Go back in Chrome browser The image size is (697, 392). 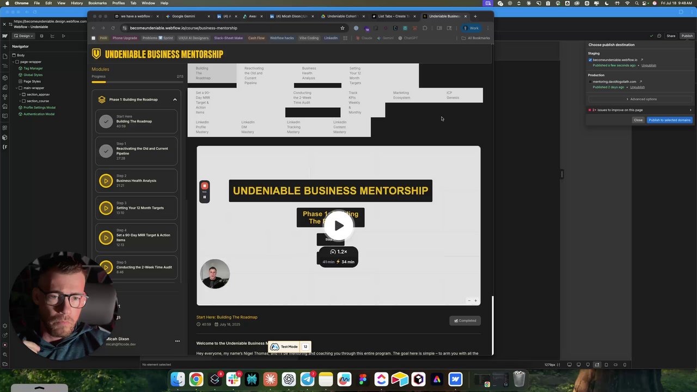click(93, 28)
